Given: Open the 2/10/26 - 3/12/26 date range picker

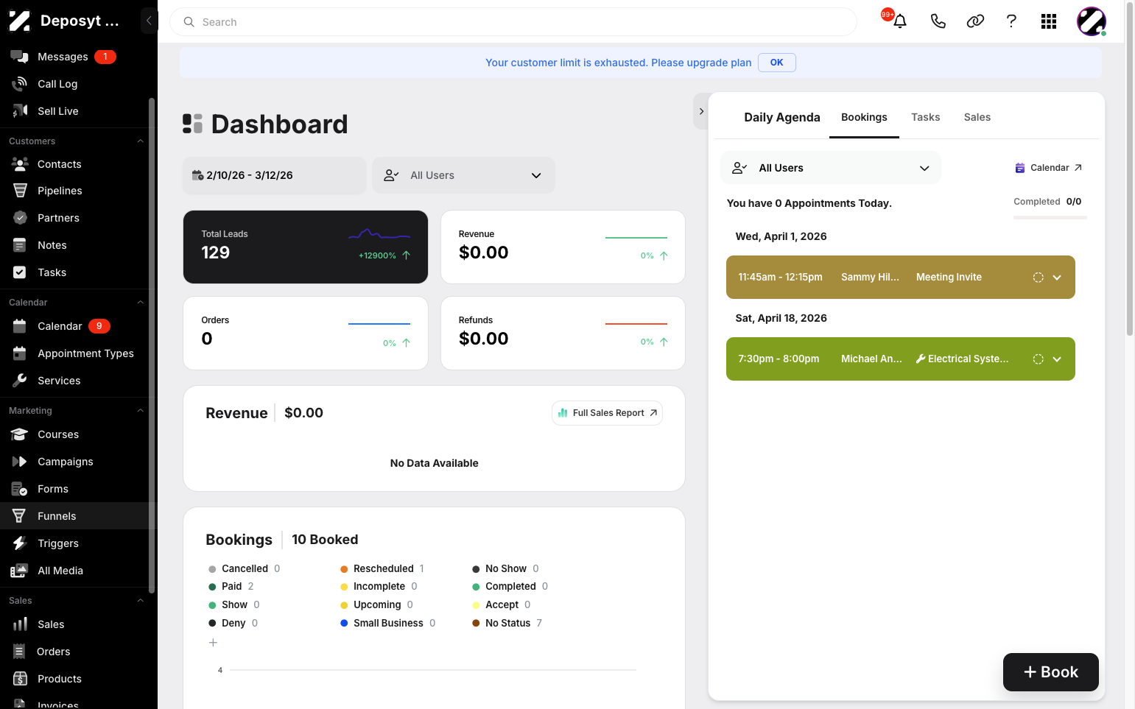Looking at the screenshot, I should click(274, 175).
